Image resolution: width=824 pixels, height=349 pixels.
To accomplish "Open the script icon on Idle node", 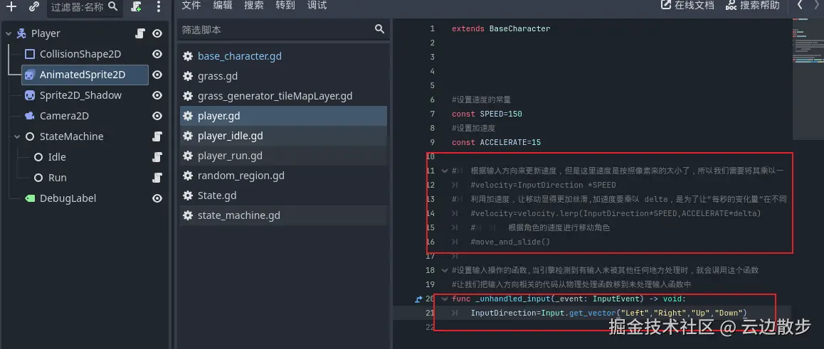I will tap(157, 157).
